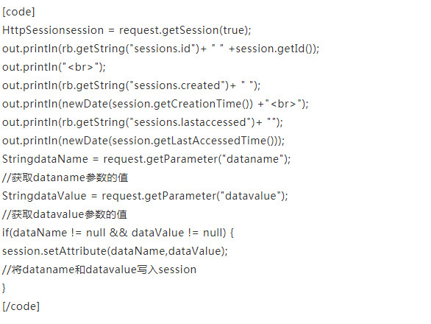Click the comment about datavalue参数的值
The image size is (431, 324).
pos(65,215)
